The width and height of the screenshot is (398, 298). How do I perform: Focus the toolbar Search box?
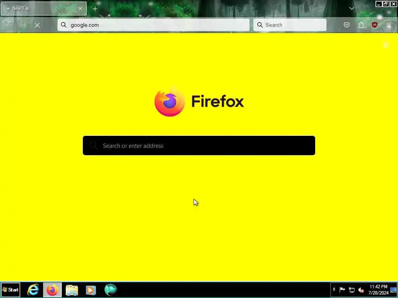point(290,25)
